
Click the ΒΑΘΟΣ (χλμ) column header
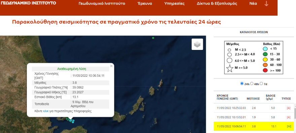click(271, 97)
